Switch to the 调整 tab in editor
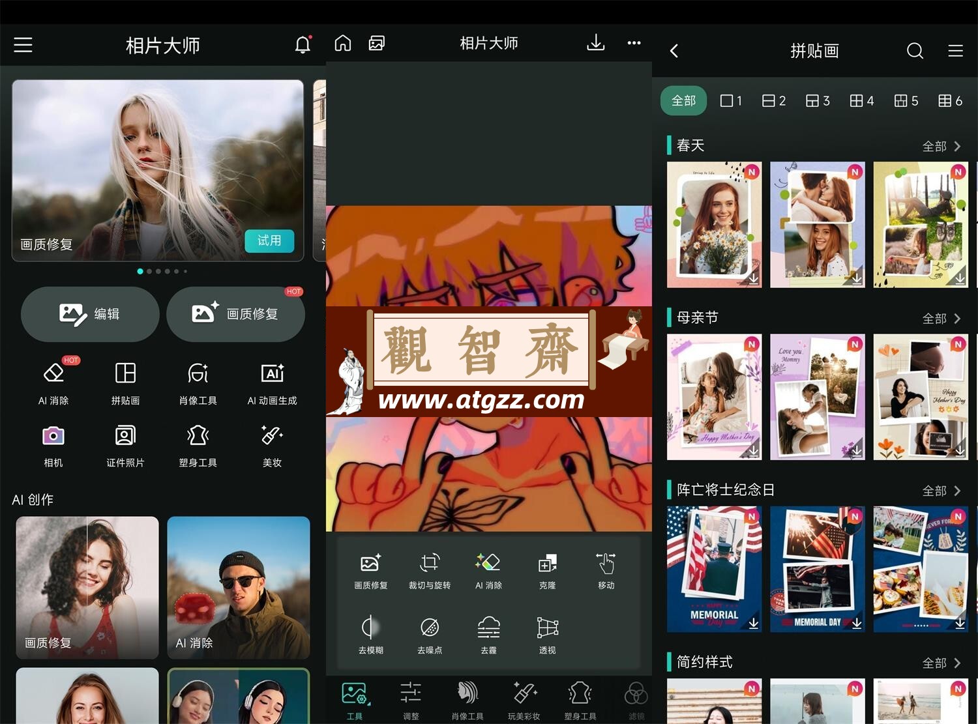 click(411, 701)
